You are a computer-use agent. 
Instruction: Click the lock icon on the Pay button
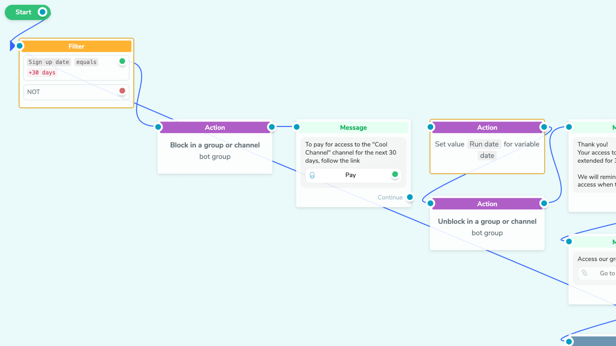(x=312, y=175)
